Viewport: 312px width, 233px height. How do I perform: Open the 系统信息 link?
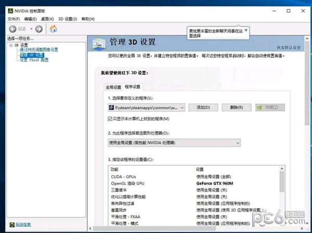coord(23,225)
